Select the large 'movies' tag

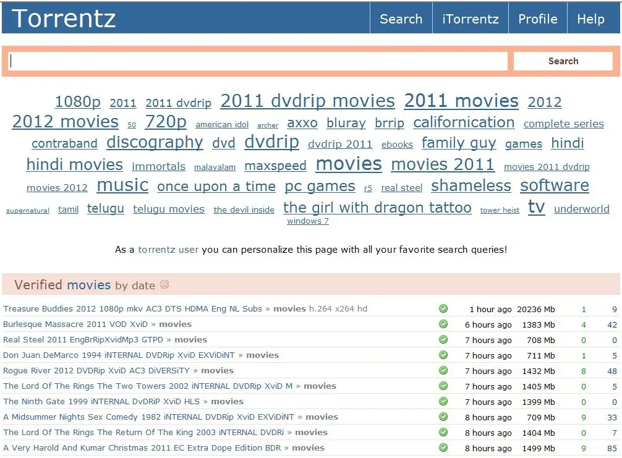pos(349,163)
